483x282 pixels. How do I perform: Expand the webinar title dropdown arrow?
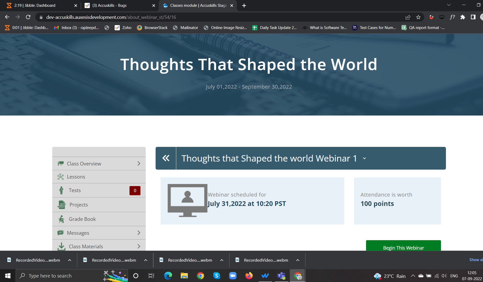[x=364, y=158]
